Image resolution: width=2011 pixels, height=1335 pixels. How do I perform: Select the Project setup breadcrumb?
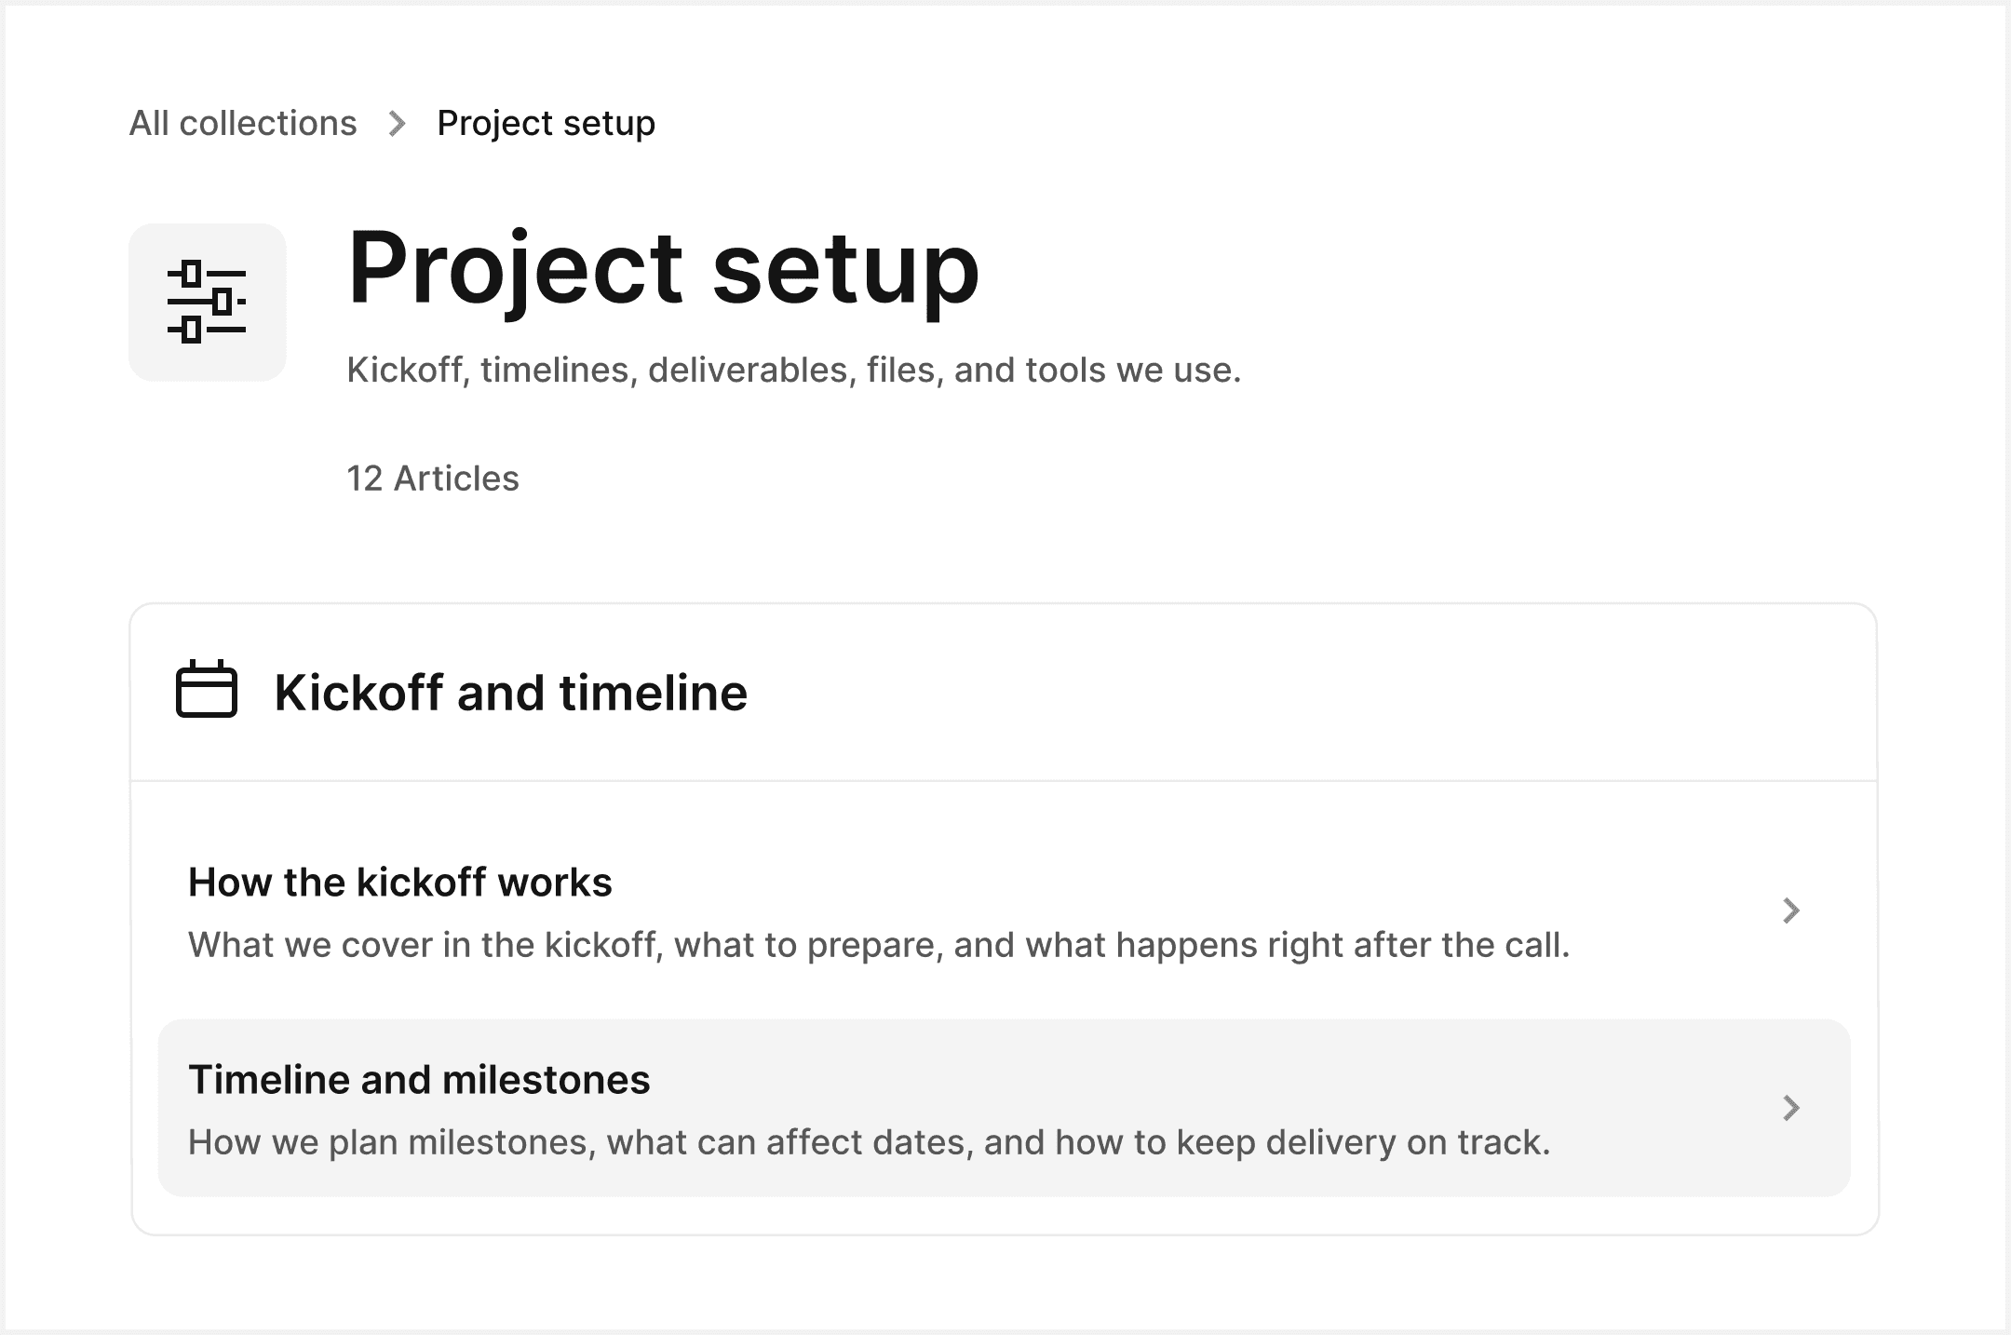tap(545, 122)
